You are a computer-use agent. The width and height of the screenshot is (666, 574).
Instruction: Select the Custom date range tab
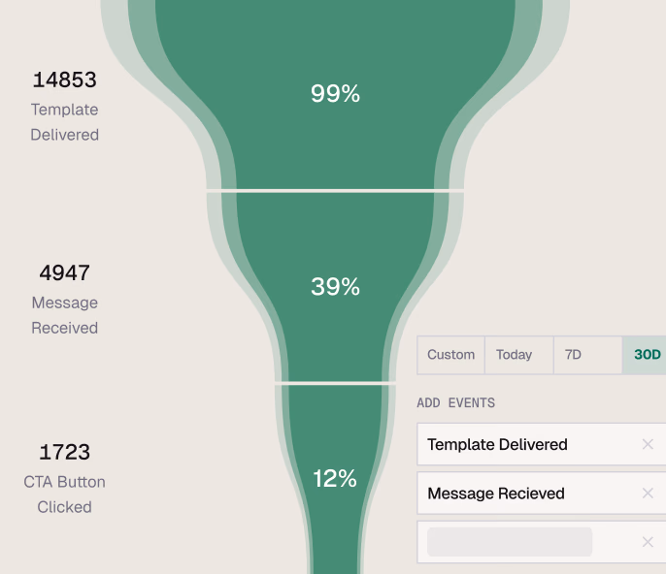(x=451, y=355)
